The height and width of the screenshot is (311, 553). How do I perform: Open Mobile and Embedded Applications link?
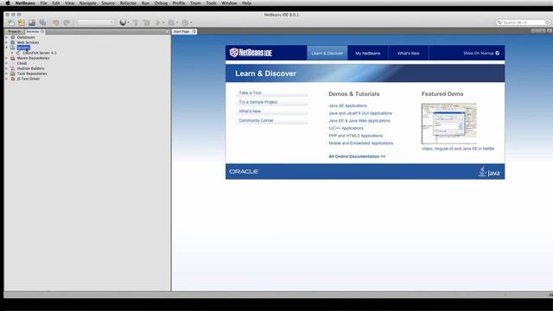click(x=361, y=143)
